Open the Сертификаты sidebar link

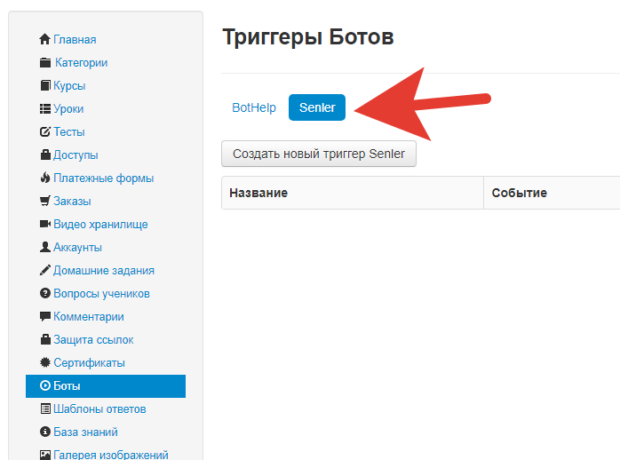pyautogui.click(x=89, y=363)
